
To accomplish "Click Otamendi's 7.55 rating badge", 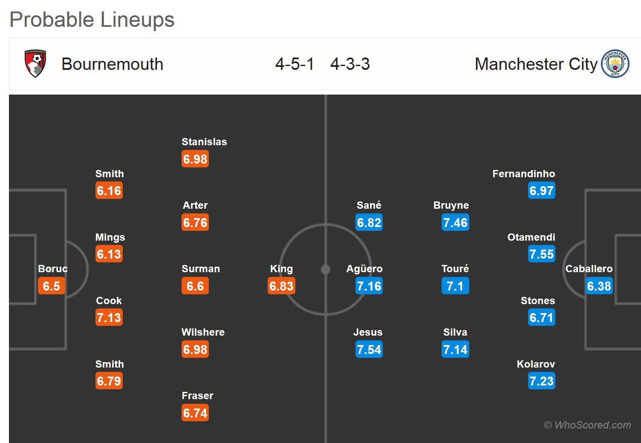I will (x=541, y=254).
